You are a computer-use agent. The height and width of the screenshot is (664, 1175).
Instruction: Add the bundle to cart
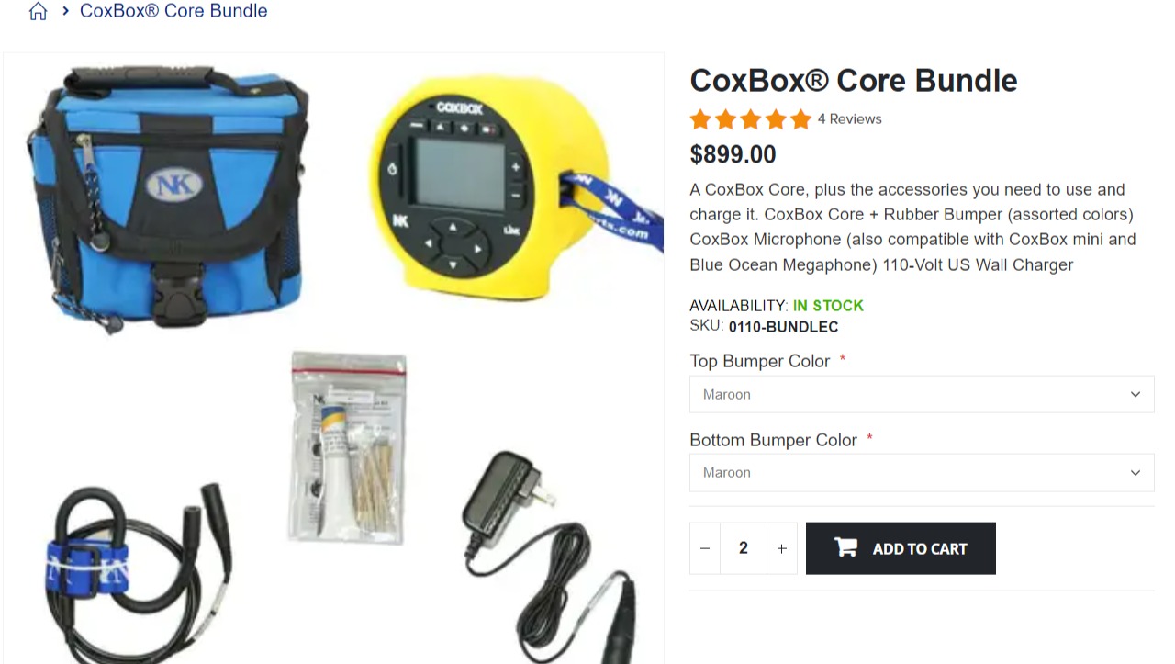(901, 548)
